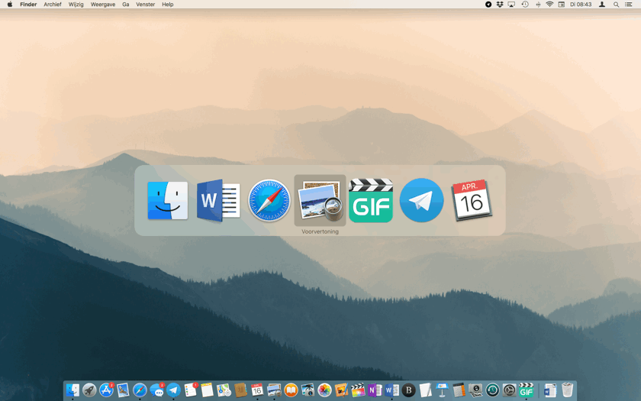Image resolution: width=641 pixels, height=401 pixels.
Task: Open Telegram from the Dock
Action: pyautogui.click(x=173, y=390)
